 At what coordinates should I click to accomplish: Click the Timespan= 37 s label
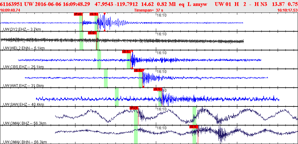tap(149, 10)
